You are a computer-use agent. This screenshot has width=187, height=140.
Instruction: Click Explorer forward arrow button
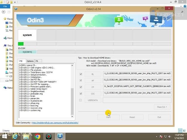(x=9, y=12)
